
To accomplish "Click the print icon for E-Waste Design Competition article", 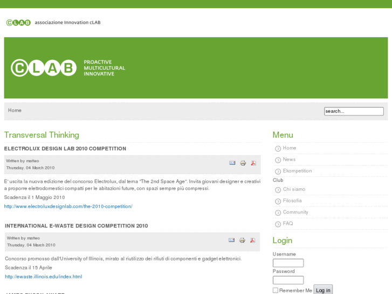I will (x=242, y=240).
